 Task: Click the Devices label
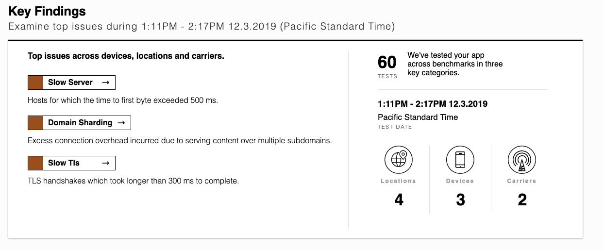[x=460, y=181]
